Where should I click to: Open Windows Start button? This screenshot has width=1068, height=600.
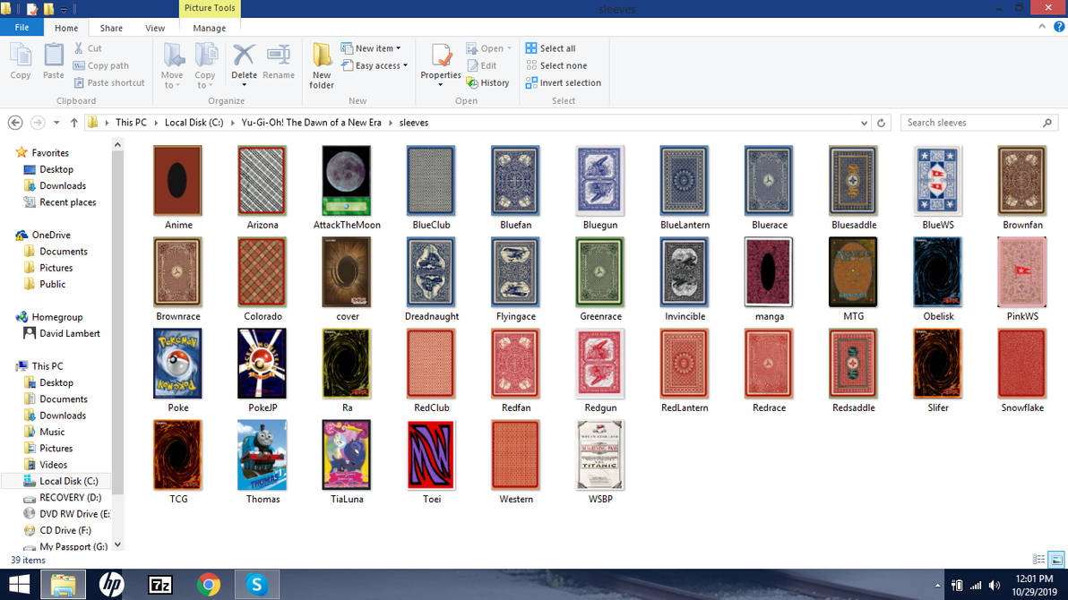(20, 585)
